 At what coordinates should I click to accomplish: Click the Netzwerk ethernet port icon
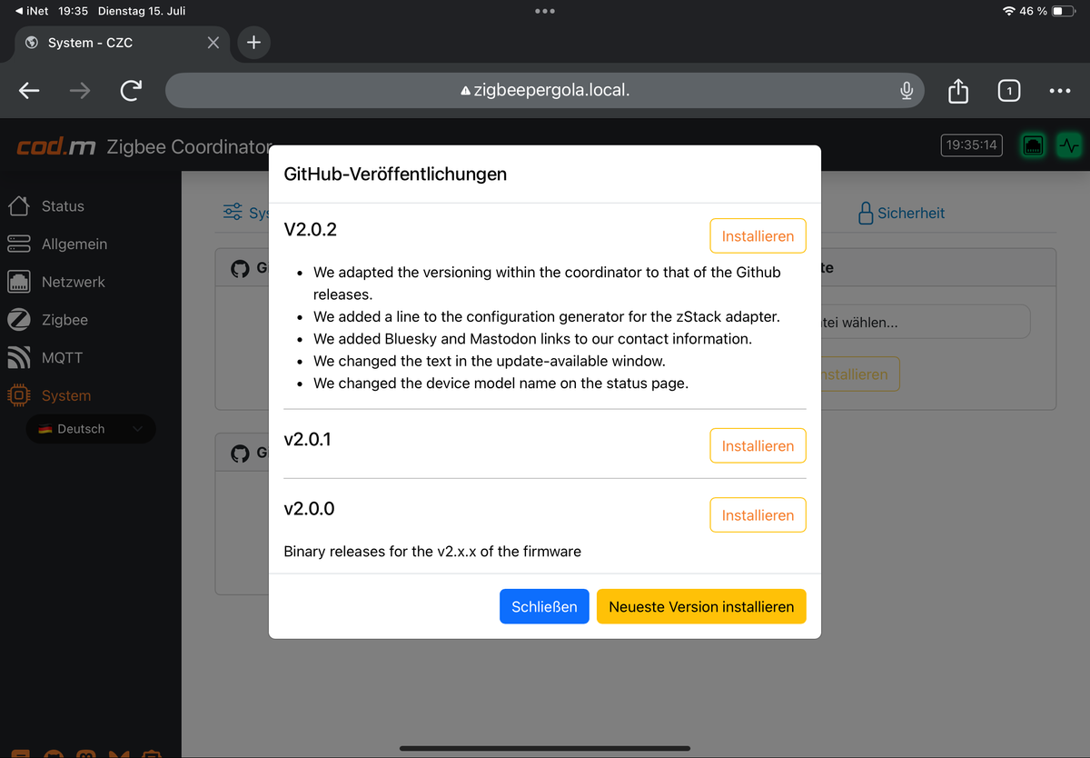pos(19,282)
